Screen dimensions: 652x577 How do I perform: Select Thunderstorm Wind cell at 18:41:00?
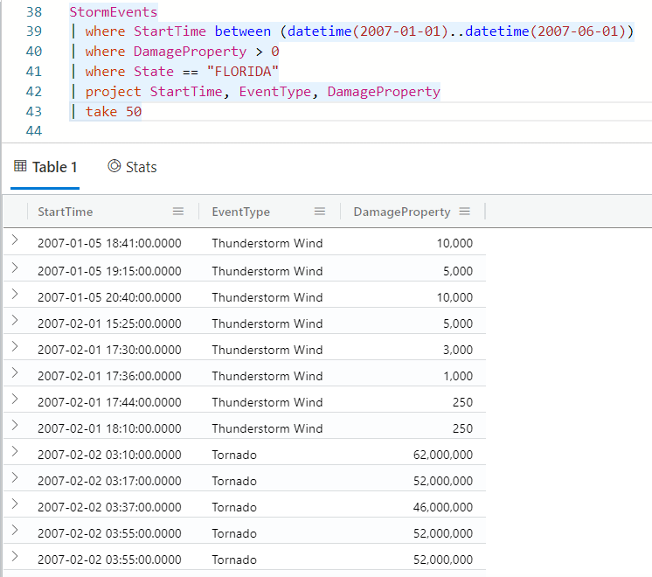click(267, 243)
